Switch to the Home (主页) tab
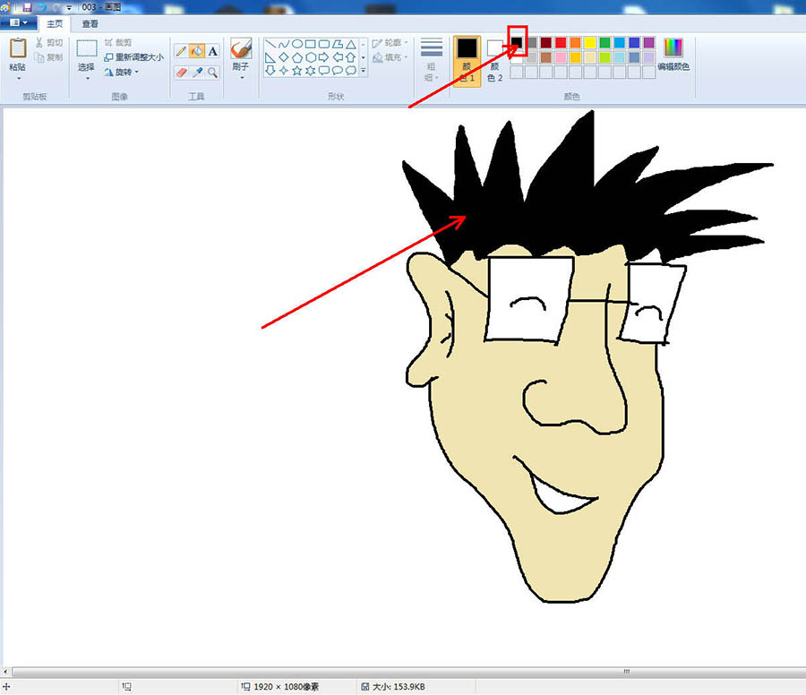The width and height of the screenshot is (806, 695). pos(55,23)
